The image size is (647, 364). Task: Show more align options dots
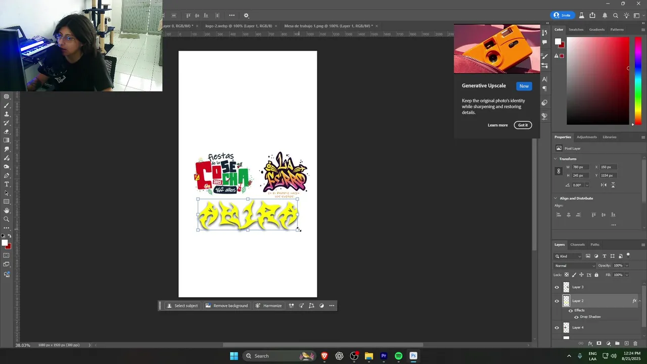614,225
